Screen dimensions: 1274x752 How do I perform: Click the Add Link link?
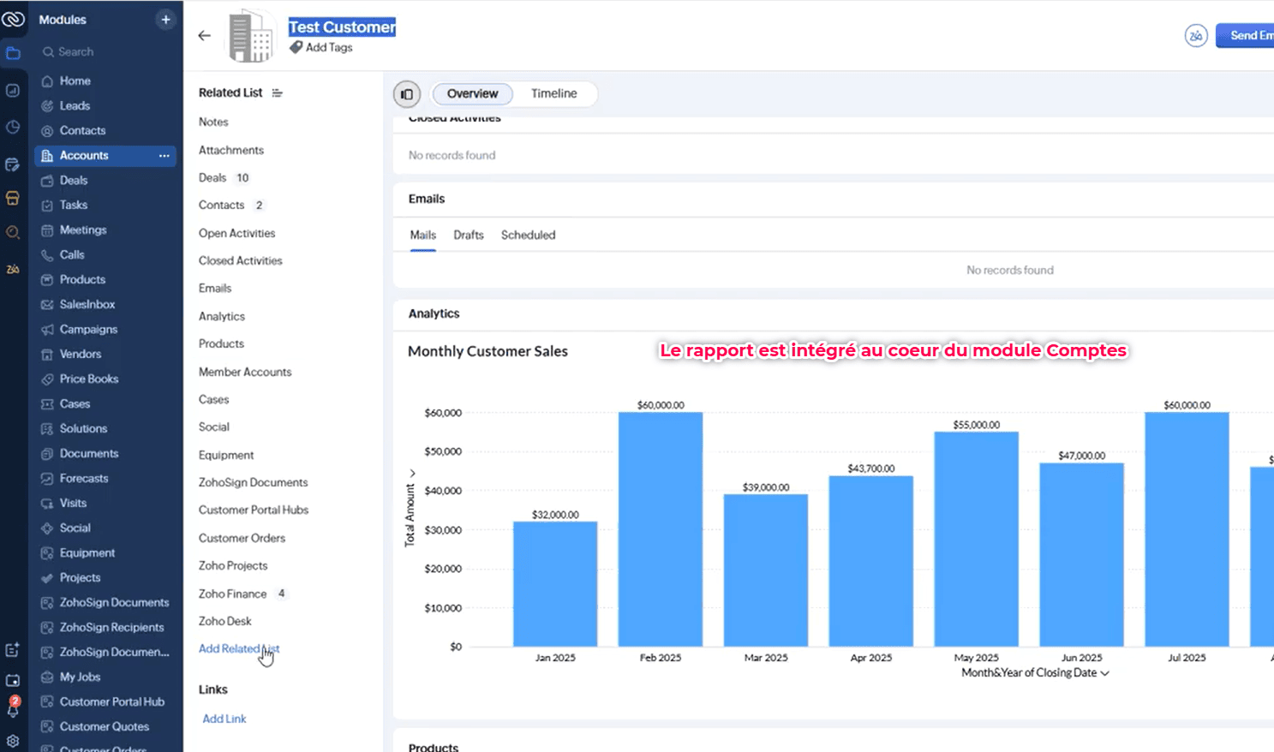(224, 719)
